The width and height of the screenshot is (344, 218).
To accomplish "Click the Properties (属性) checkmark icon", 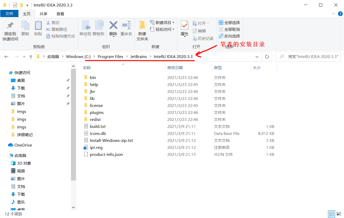I will pos(184,25).
